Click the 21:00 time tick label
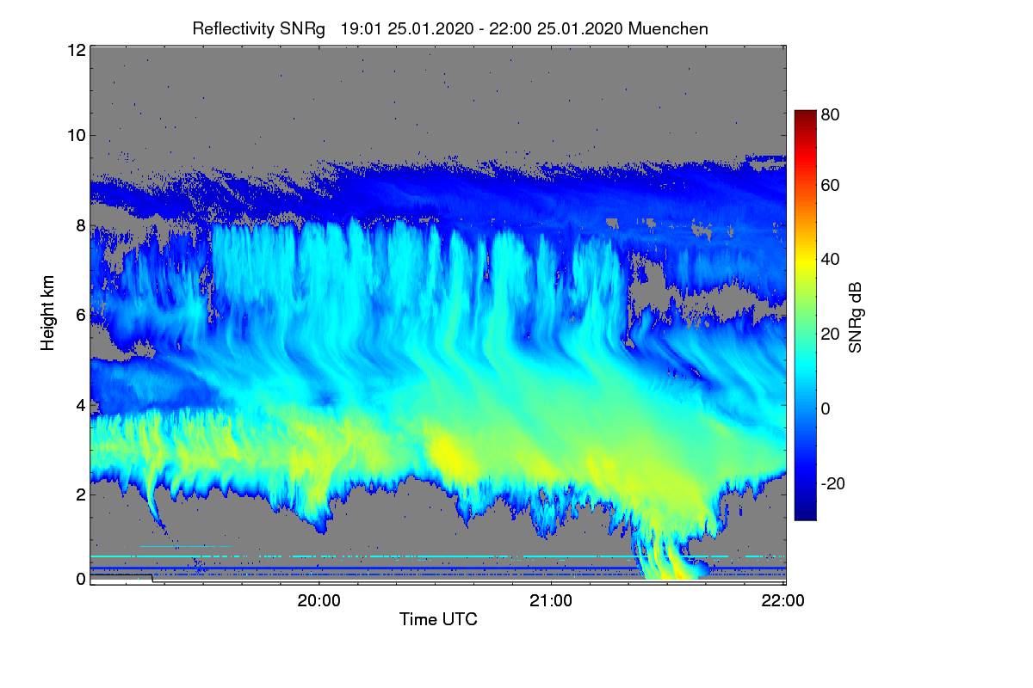Image resolution: width=1033 pixels, height=688 pixels. 551,601
